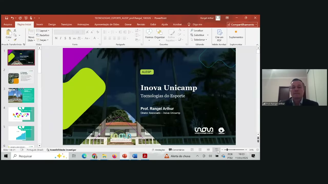Toggle text shadow formatting
The height and width of the screenshot is (184, 328).
70,38
